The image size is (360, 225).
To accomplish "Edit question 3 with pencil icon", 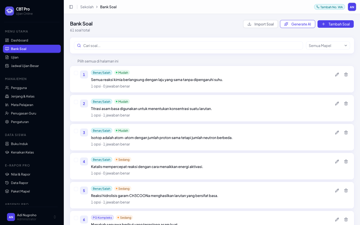I will point(337,132).
